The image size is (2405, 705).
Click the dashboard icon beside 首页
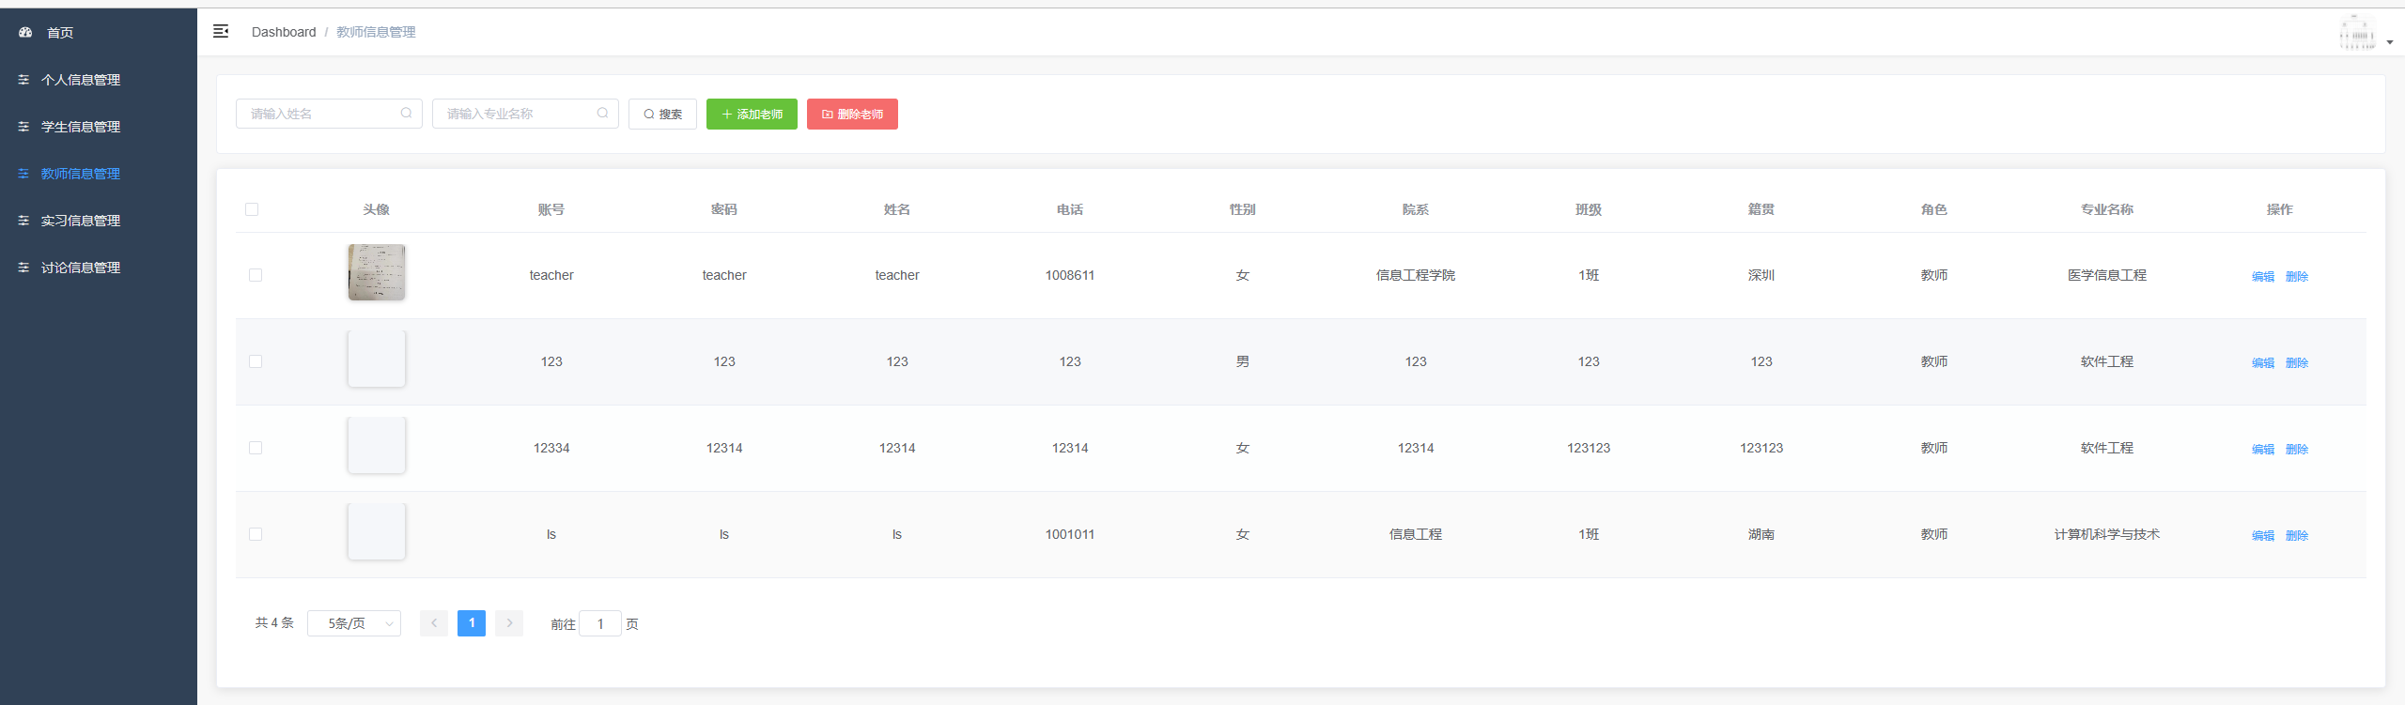click(x=25, y=33)
